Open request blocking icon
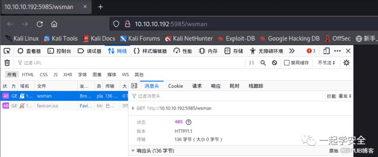Image resolution: width=378 pixels, height=157 pixels. [274, 63]
